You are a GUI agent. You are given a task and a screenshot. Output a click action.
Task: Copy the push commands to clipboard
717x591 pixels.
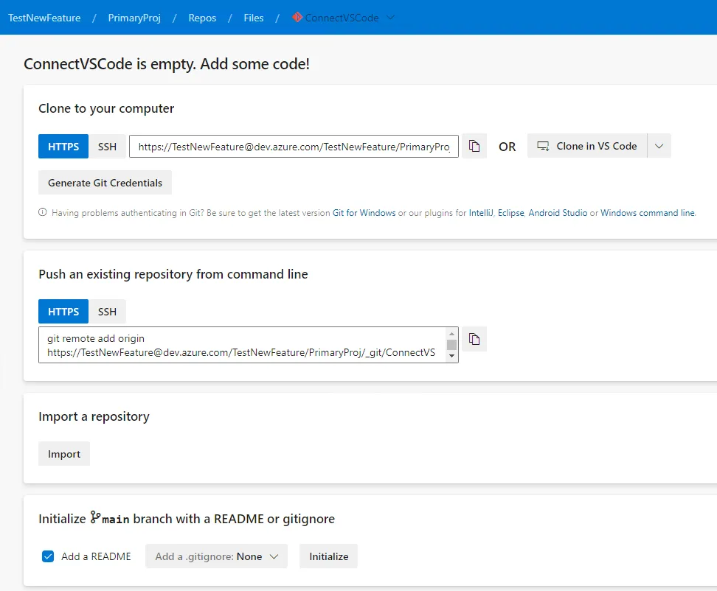coord(475,339)
